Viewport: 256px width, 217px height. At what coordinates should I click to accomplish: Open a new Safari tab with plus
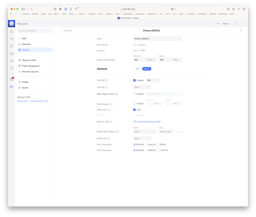pos(238,9)
